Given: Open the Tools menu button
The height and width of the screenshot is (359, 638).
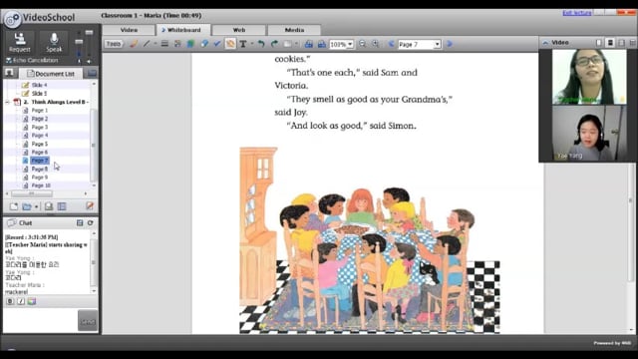Looking at the screenshot, I should coord(114,44).
